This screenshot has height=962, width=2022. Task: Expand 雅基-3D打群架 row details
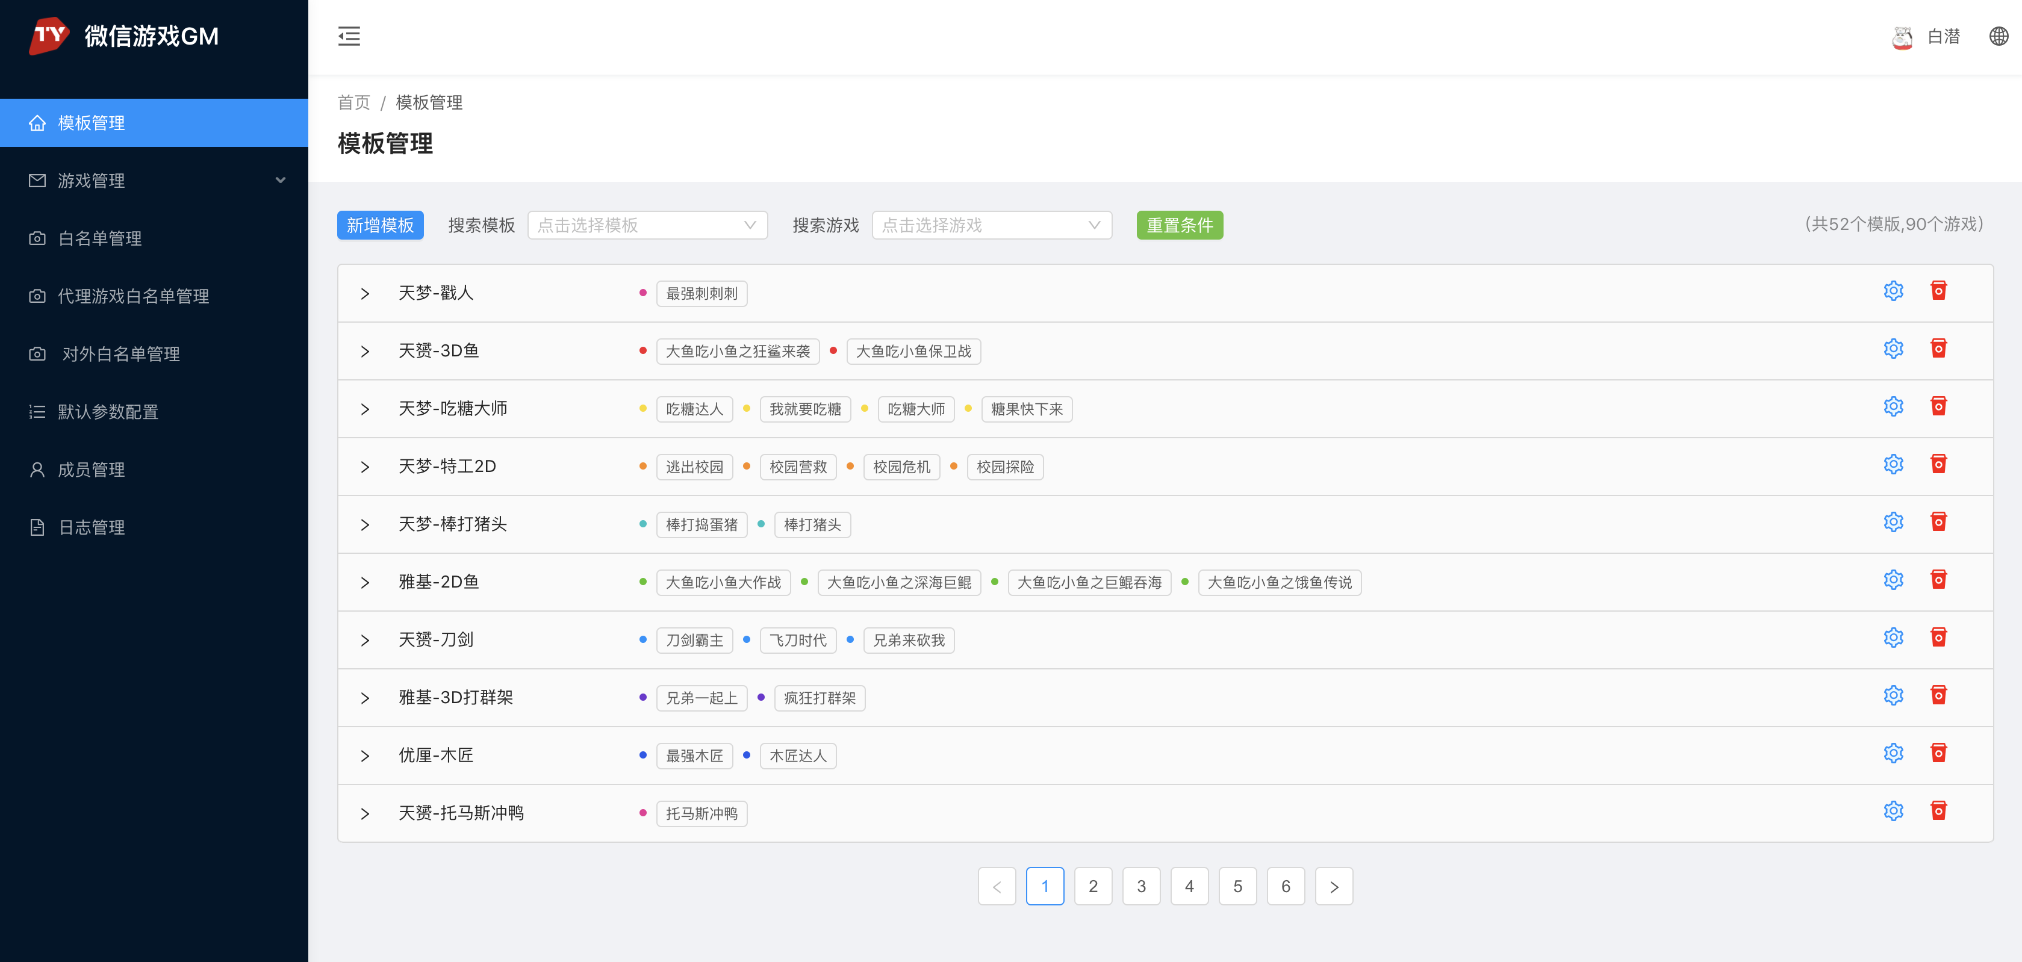pos(362,698)
